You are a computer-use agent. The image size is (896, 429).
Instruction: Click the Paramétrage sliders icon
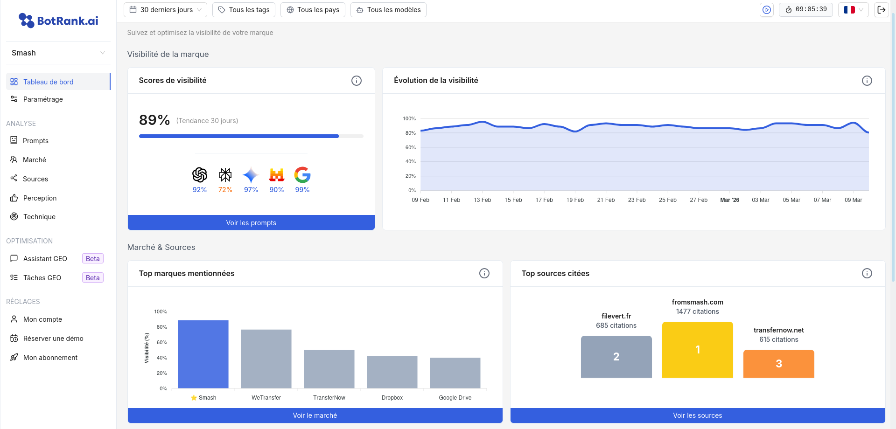14,99
